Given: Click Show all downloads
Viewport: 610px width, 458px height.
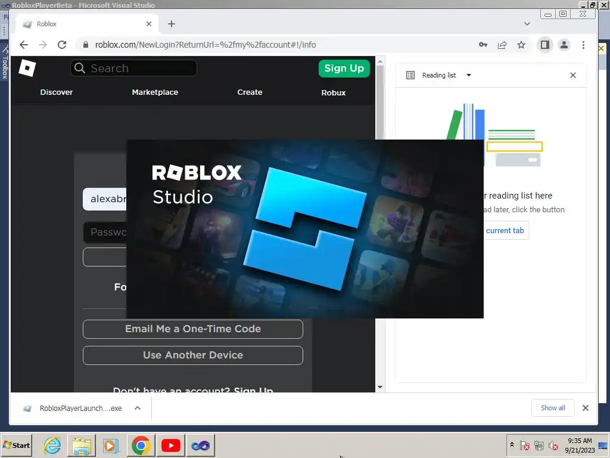Looking at the screenshot, I should (x=553, y=408).
